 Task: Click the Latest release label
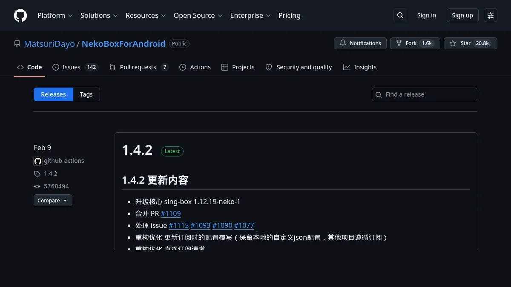click(172, 151)
